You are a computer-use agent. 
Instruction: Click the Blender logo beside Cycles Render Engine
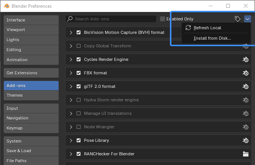pyautogui.click(x=246, y=59)
